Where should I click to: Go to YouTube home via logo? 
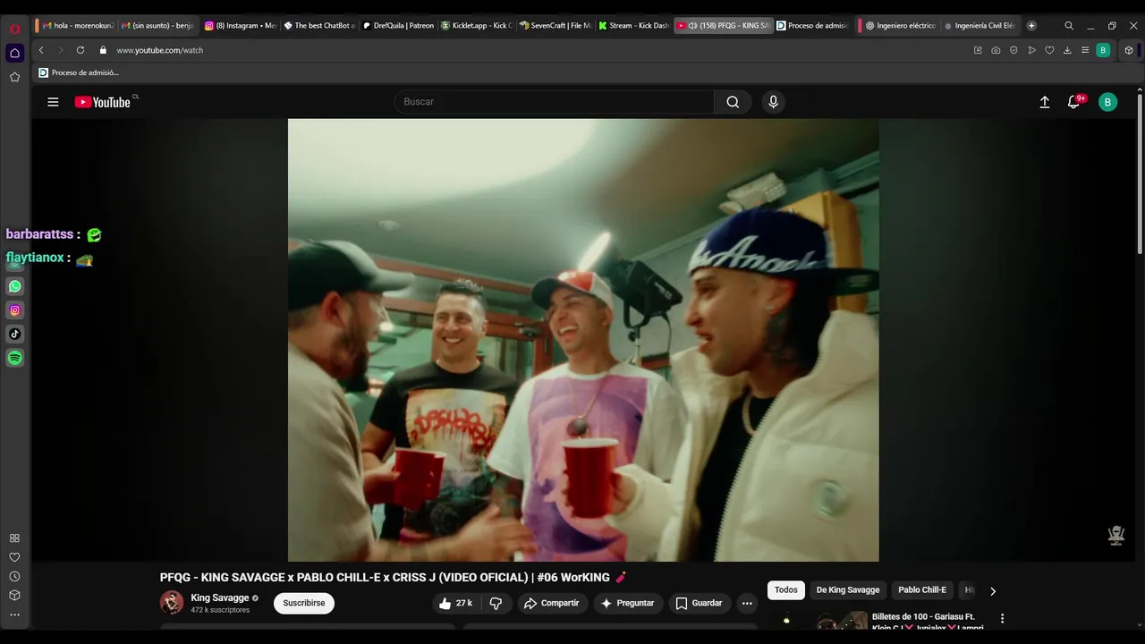pos(103,102)
